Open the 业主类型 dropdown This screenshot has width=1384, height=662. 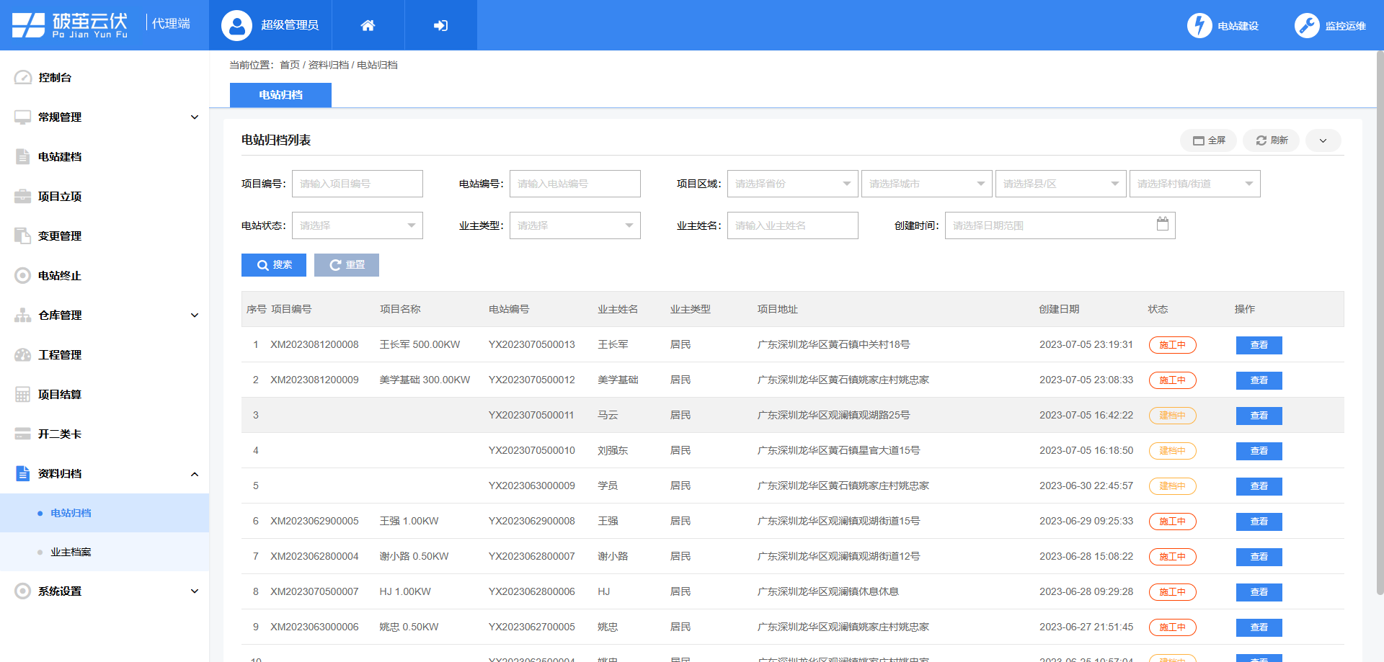pyautogui.click(x=575, y=225)
